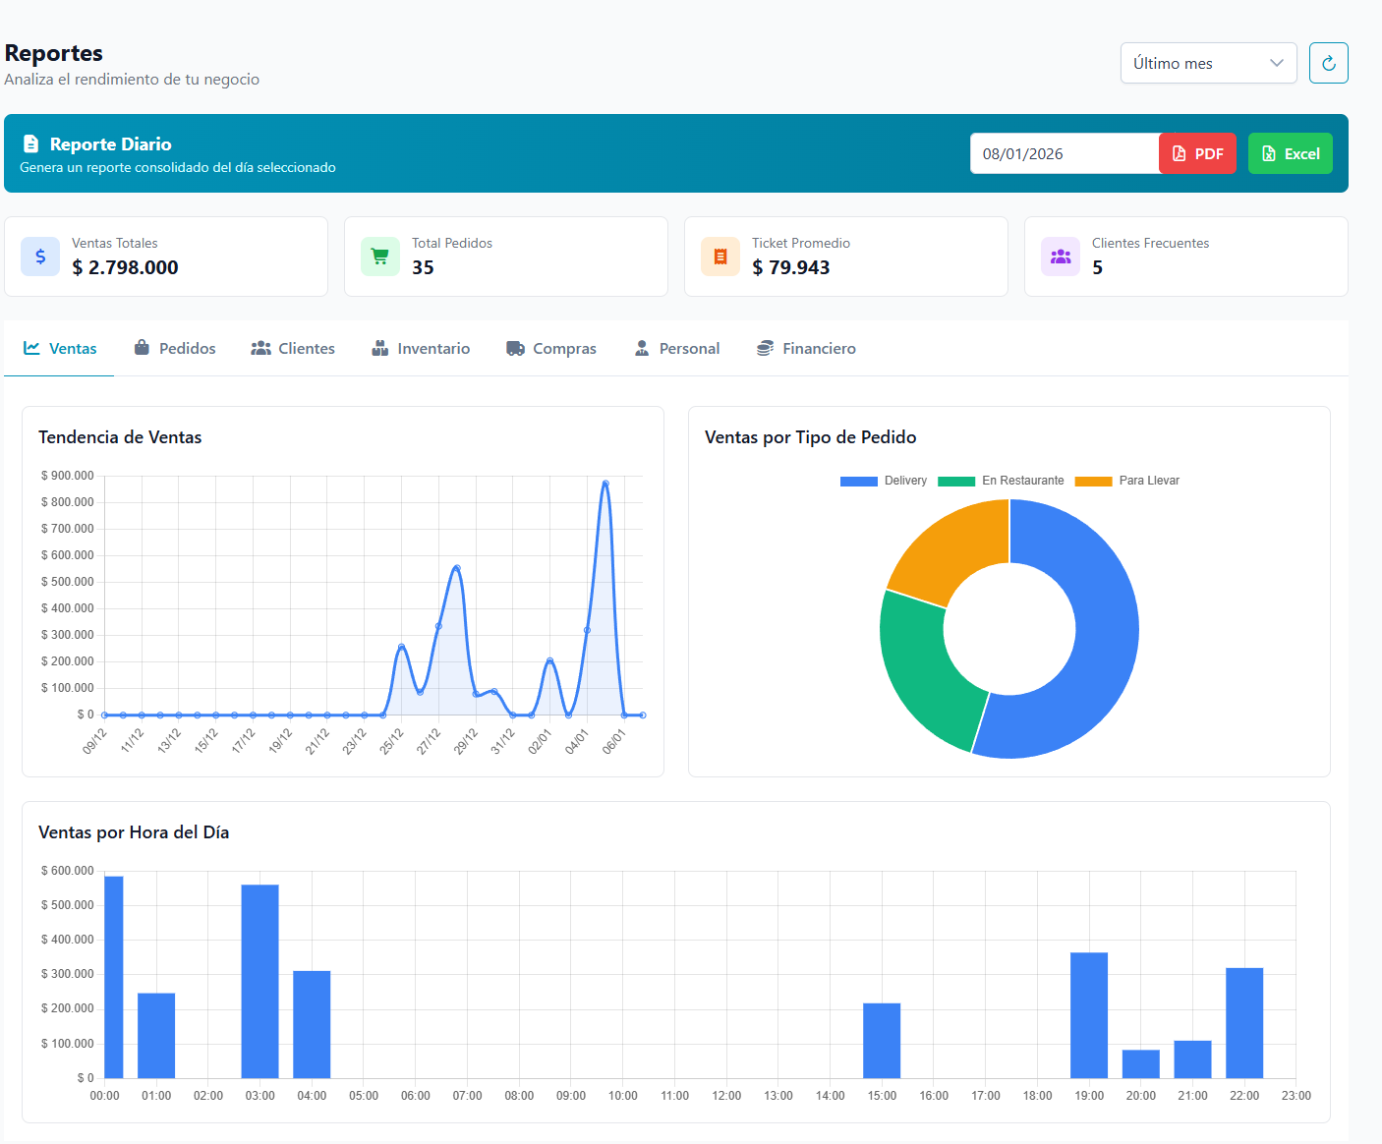Toggle En Restaurante series in legend
The width and height of the screenshot is (1382, 1144).
[1001, 481]
